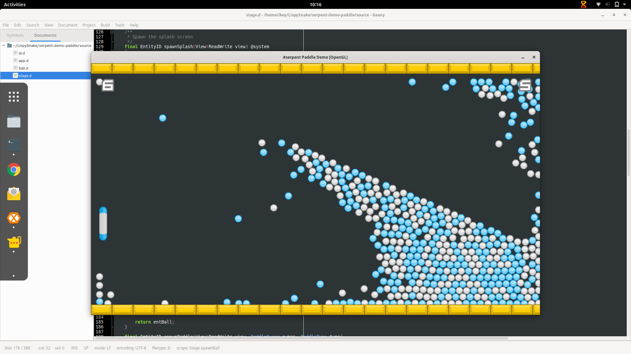This screenshot has height=354, width=631.
Task: Click 'return entBall;' on line 185
Action: point(154,322)
